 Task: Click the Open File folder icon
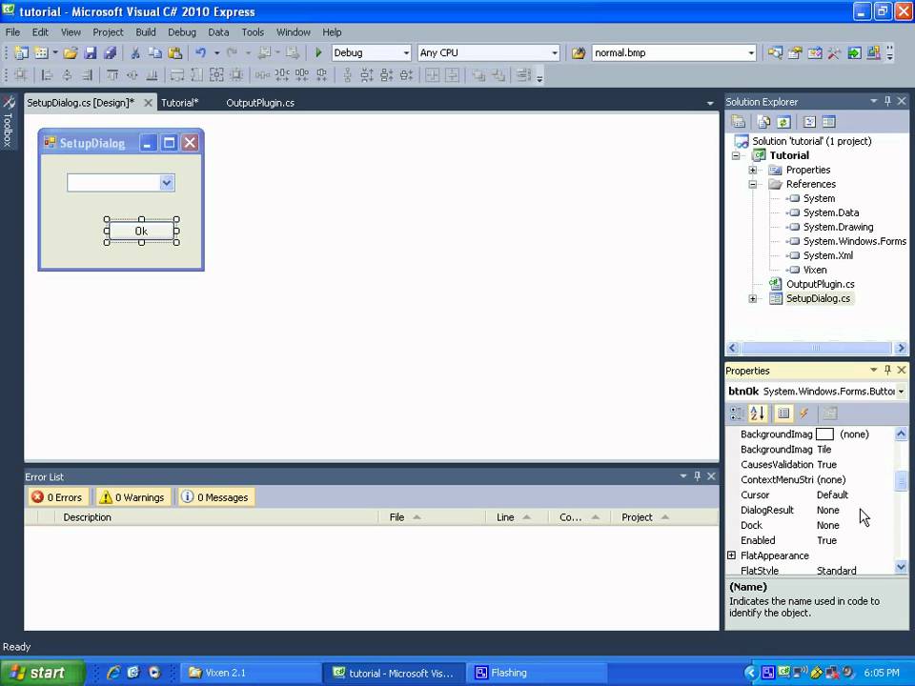click(71, 53)
